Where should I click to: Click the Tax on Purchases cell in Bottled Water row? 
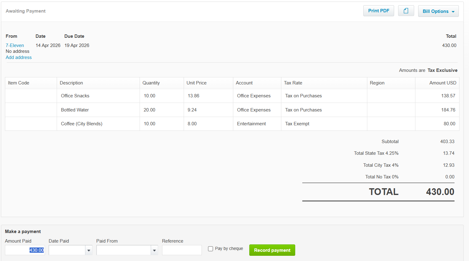(324, 110)
